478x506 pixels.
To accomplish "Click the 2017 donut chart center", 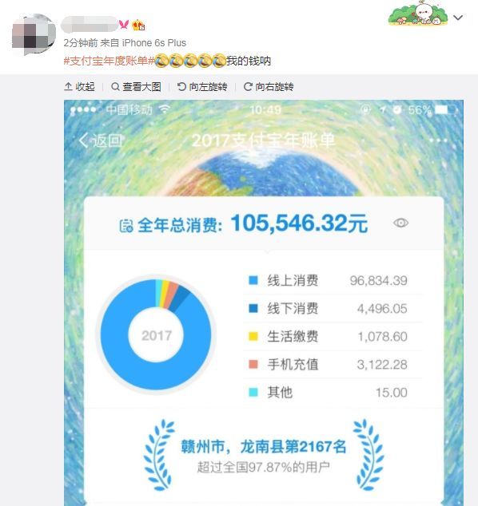I will (x=157, y=335).
